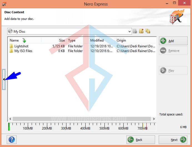The image size is (192, 147).
Task: Click the Nero Express title bar app icon
Action: pos(4,4)
